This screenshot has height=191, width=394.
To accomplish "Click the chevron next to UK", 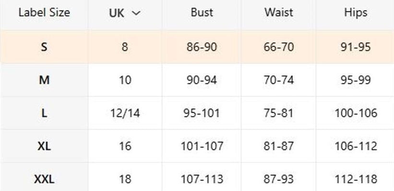I will [136, 13].
